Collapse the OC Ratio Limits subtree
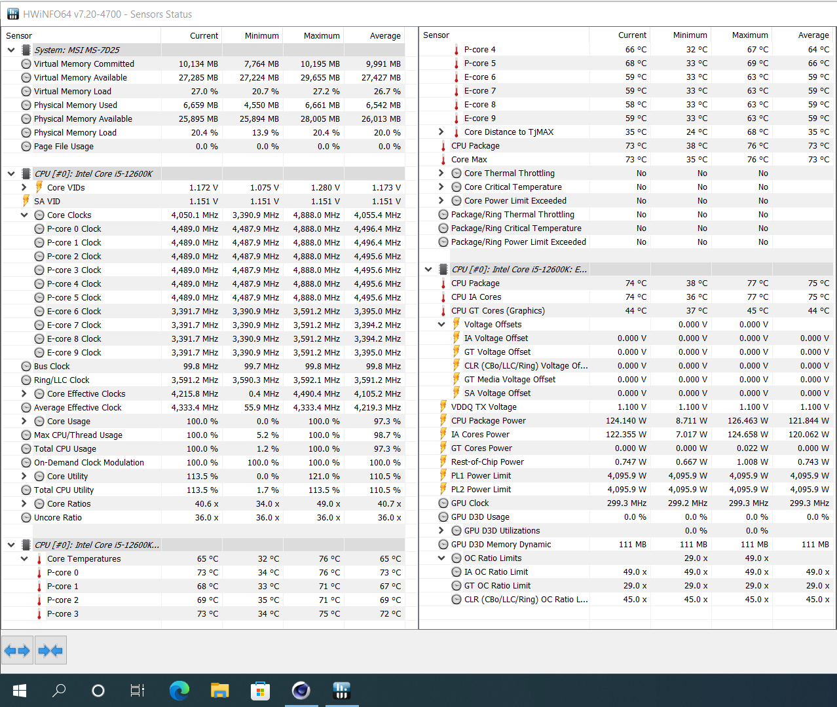 [x=441, y=558]
